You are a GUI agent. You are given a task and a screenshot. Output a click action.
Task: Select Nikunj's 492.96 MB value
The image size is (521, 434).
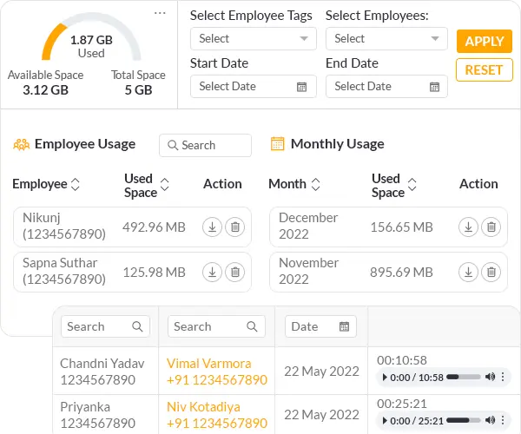[154, 227]
